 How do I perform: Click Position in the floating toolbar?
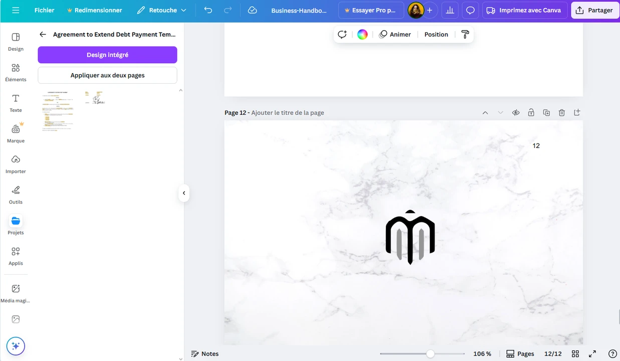point(436,35)
